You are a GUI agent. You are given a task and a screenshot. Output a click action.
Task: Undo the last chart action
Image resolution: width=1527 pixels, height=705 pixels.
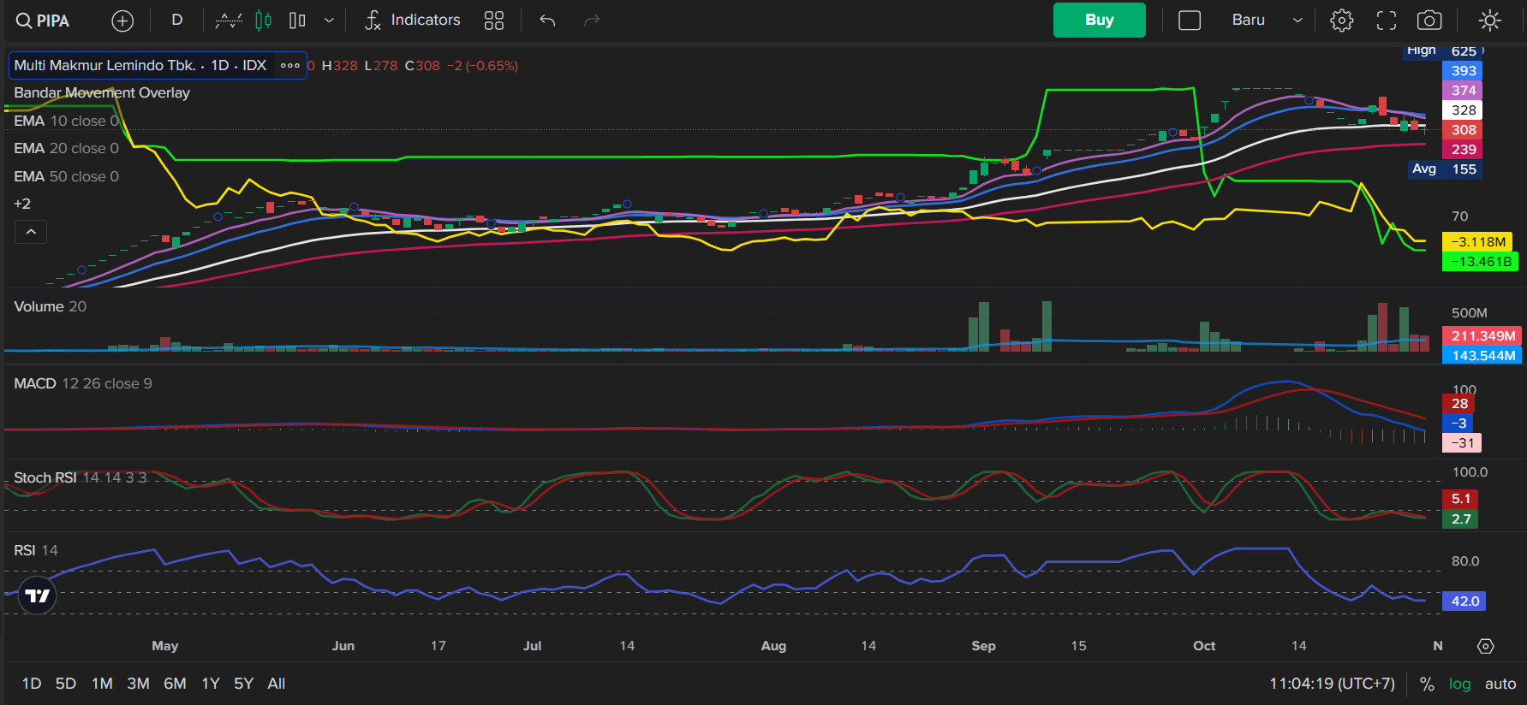[x=548, y=21]
